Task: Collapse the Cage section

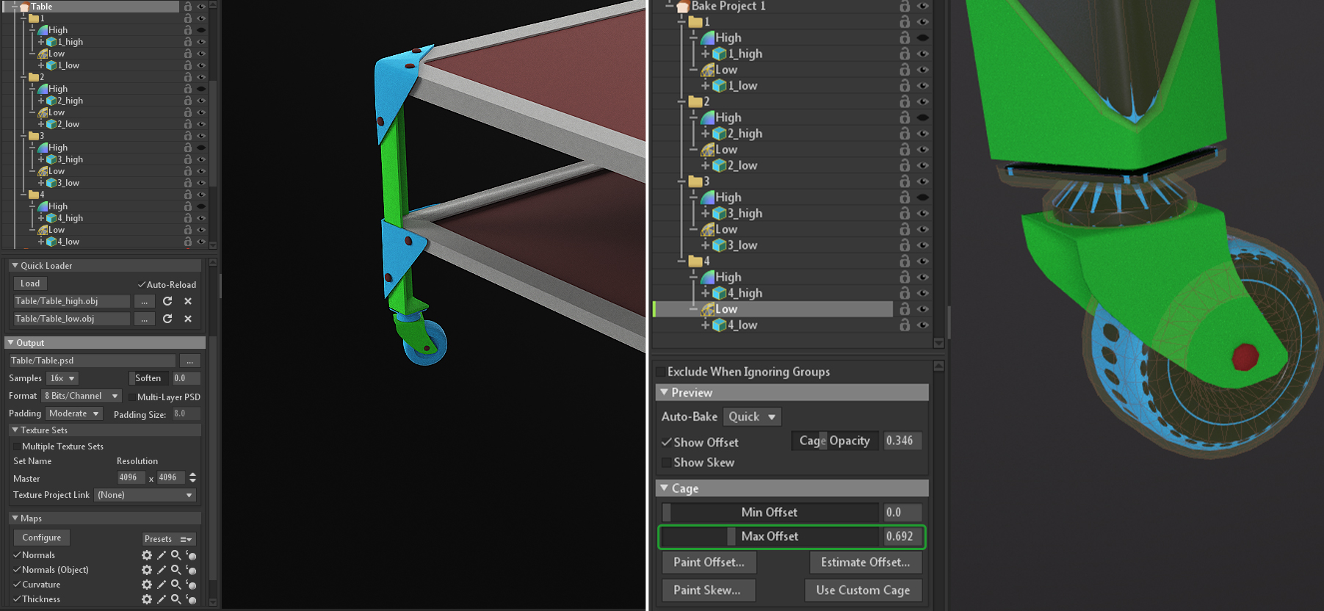Action: point(664,488)
